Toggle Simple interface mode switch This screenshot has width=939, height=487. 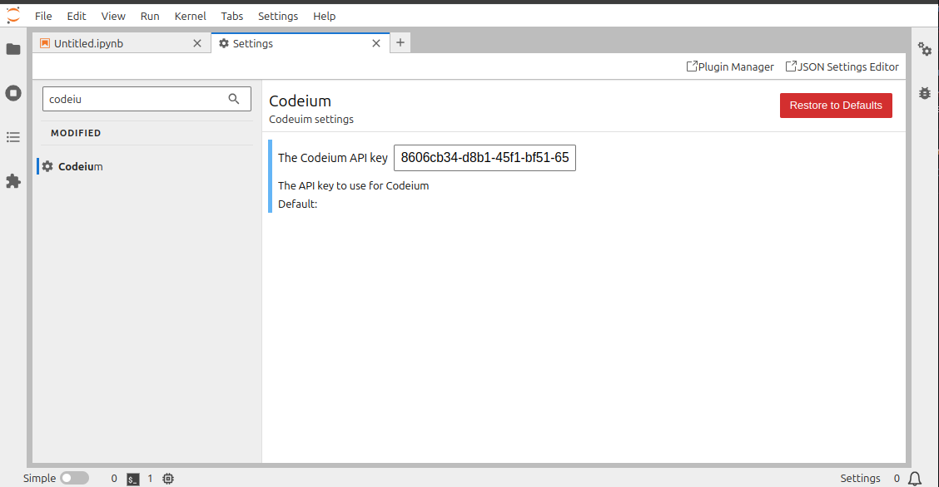(74, 478)
